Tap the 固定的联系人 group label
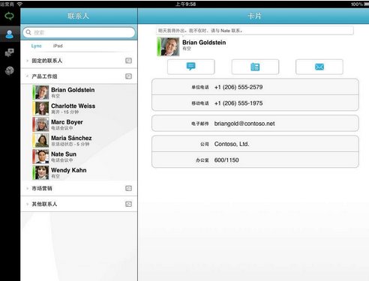The height and width of the screenshot is (281, 369). (47, 61)
